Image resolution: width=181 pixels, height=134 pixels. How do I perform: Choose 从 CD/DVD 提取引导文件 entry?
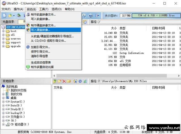[53, 41]
